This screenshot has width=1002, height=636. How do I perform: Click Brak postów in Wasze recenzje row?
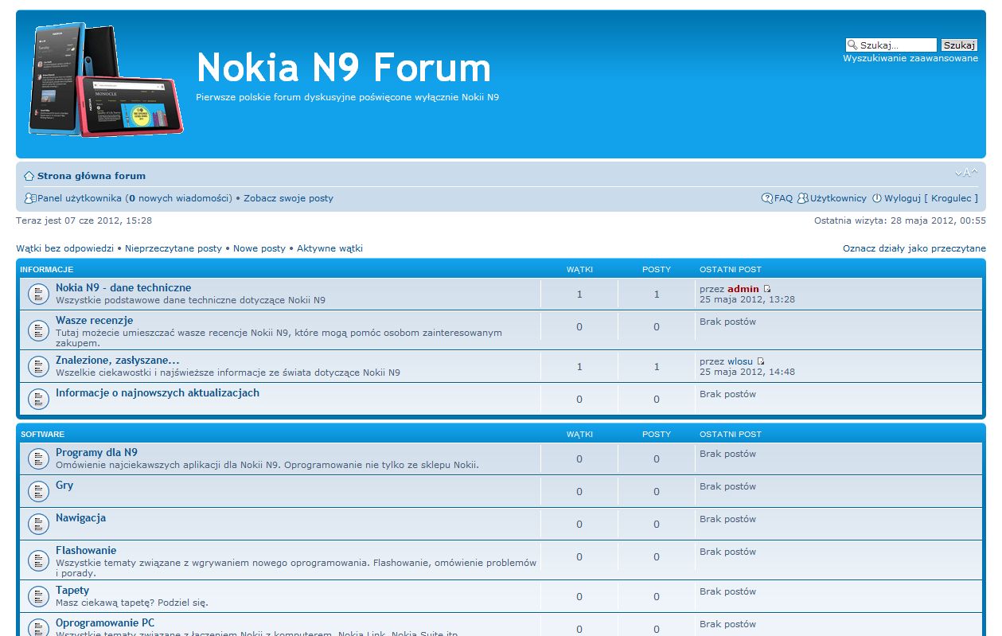(727, 322)
